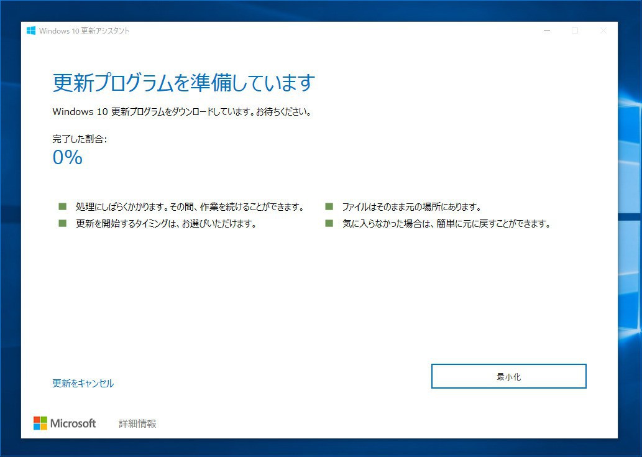The width and height of the screenshot is (642, 457).
Task: Click the Windows 10 更新アシスタント title text
Action: [x=85, y=30]
